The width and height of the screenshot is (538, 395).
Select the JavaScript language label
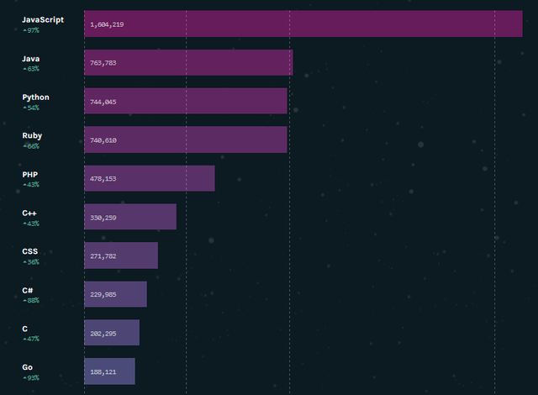click(x=43, y=20)
